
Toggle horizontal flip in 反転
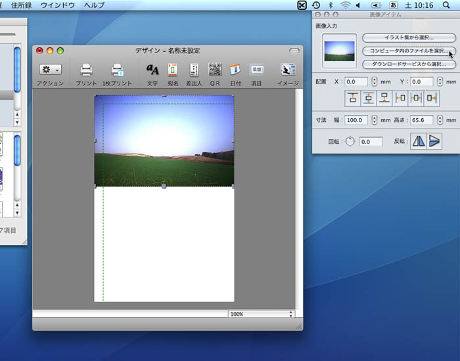click(x=418, y=141)
